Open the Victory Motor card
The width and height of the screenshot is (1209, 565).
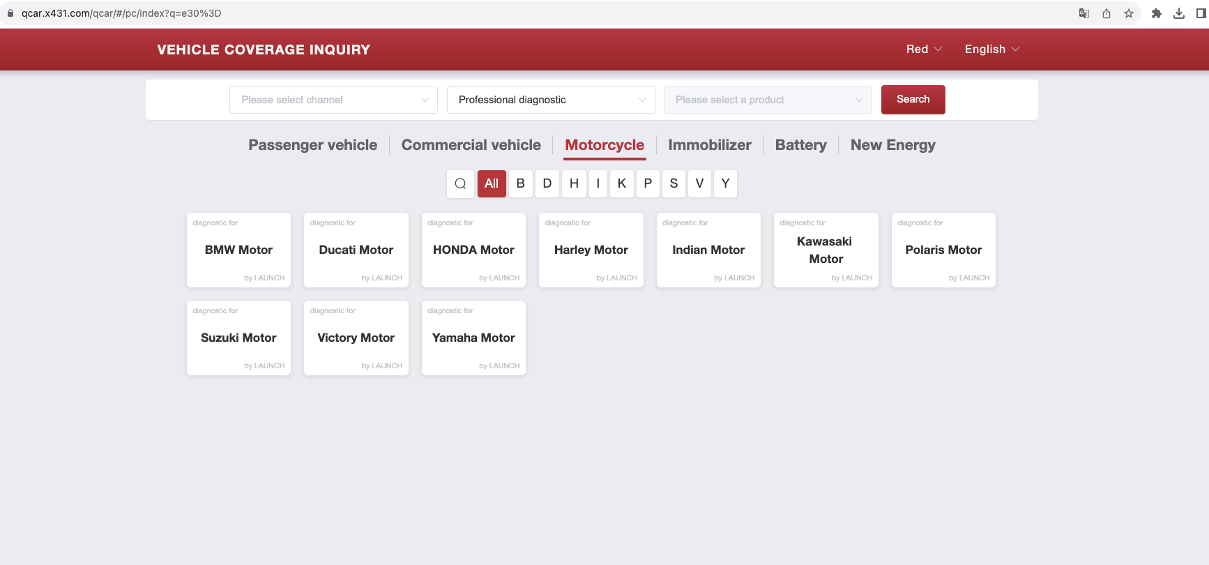coord(356,338)
